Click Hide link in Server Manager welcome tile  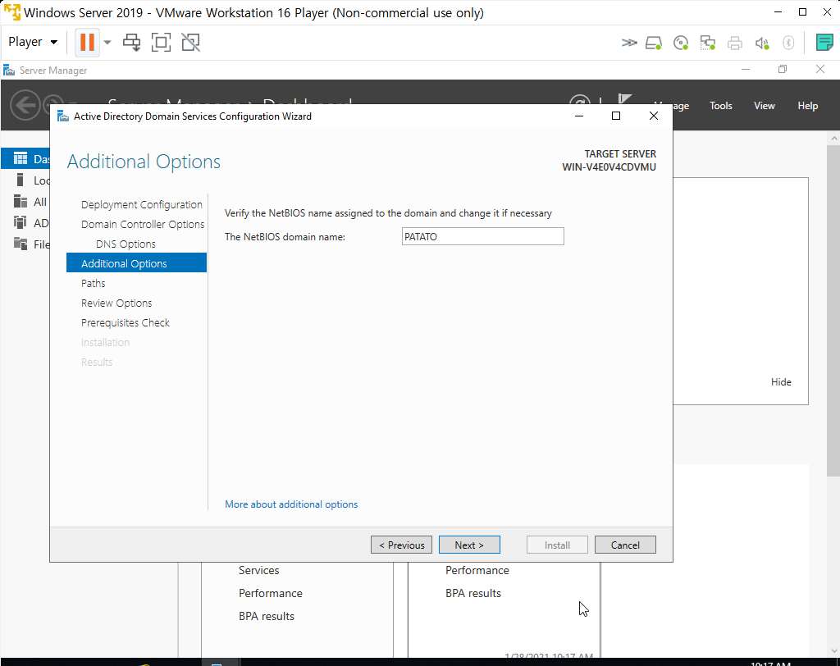pos(781,382)
